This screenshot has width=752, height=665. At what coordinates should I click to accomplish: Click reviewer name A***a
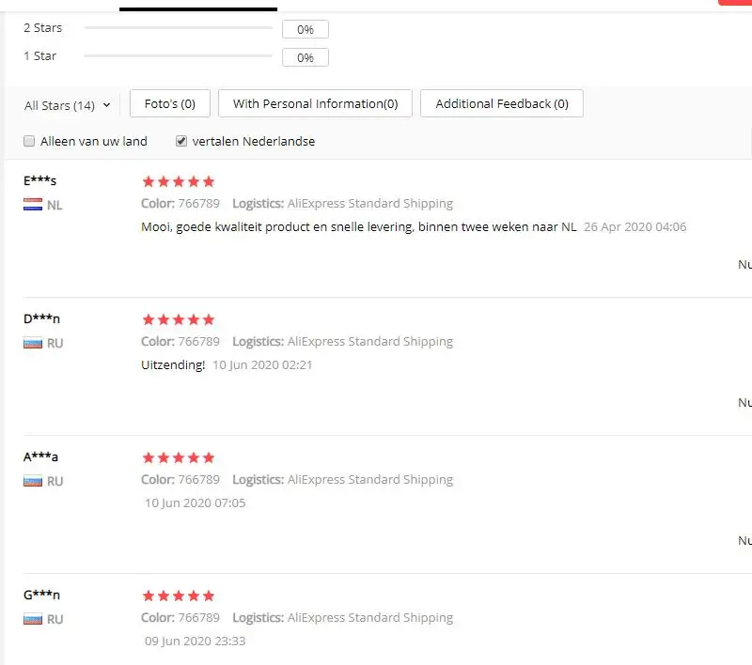(x=40, y=456)
